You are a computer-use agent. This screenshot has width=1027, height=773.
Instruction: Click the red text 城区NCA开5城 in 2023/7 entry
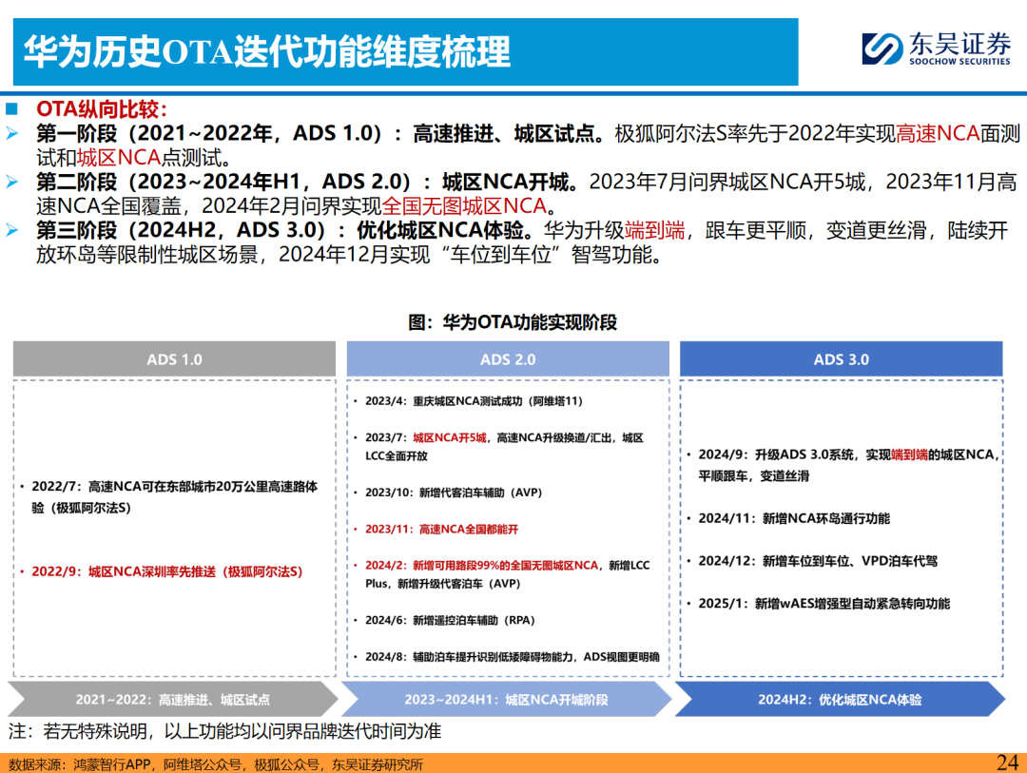click(449, 437)
